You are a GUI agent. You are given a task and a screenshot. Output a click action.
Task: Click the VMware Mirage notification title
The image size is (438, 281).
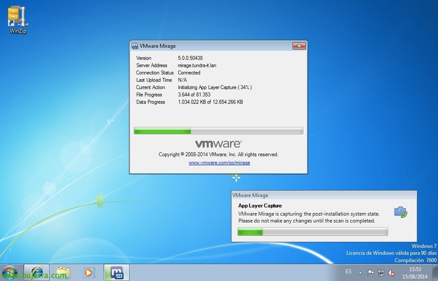click(250, 195)
